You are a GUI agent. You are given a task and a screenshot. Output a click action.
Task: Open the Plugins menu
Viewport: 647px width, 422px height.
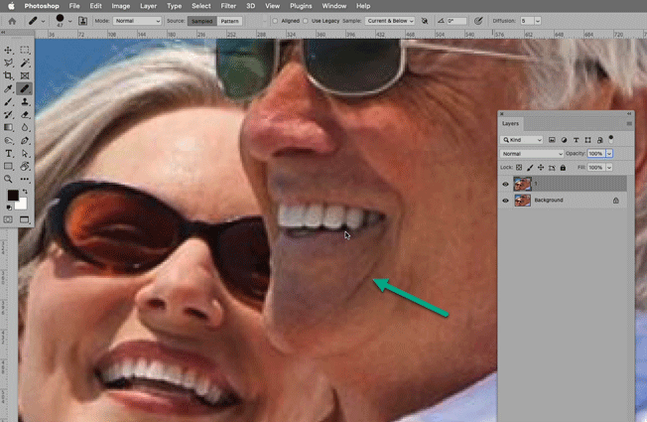click(301, 6)
